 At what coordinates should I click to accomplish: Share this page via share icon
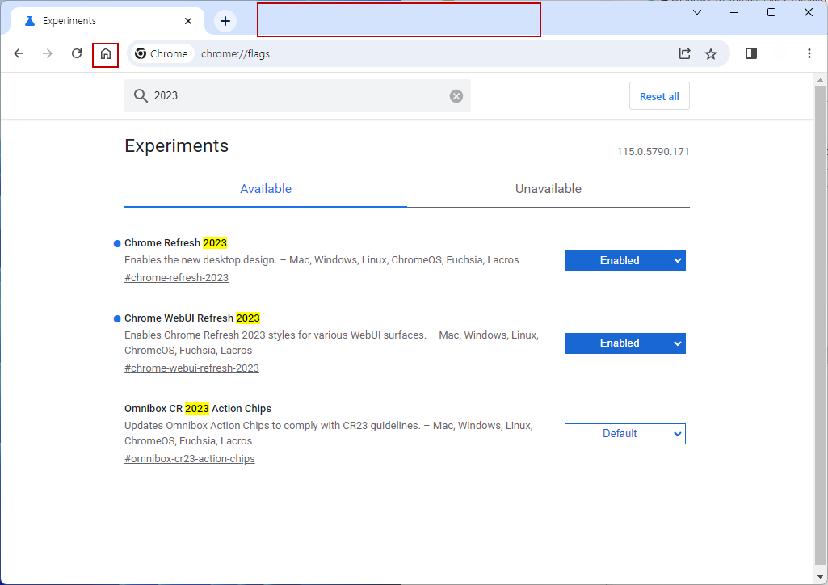[x=684, y=53]
